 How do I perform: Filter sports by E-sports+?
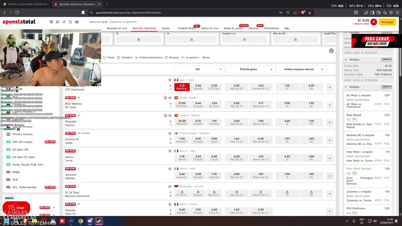coord(190,57)
